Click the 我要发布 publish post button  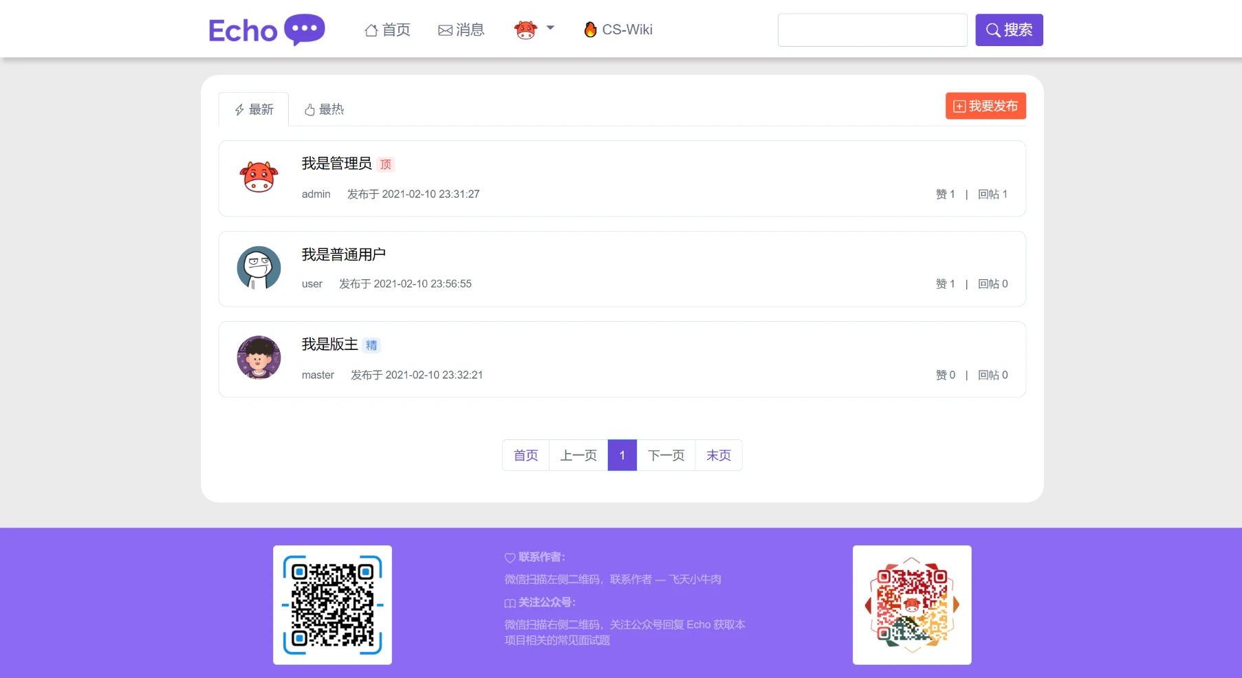[x=985, y=106]
